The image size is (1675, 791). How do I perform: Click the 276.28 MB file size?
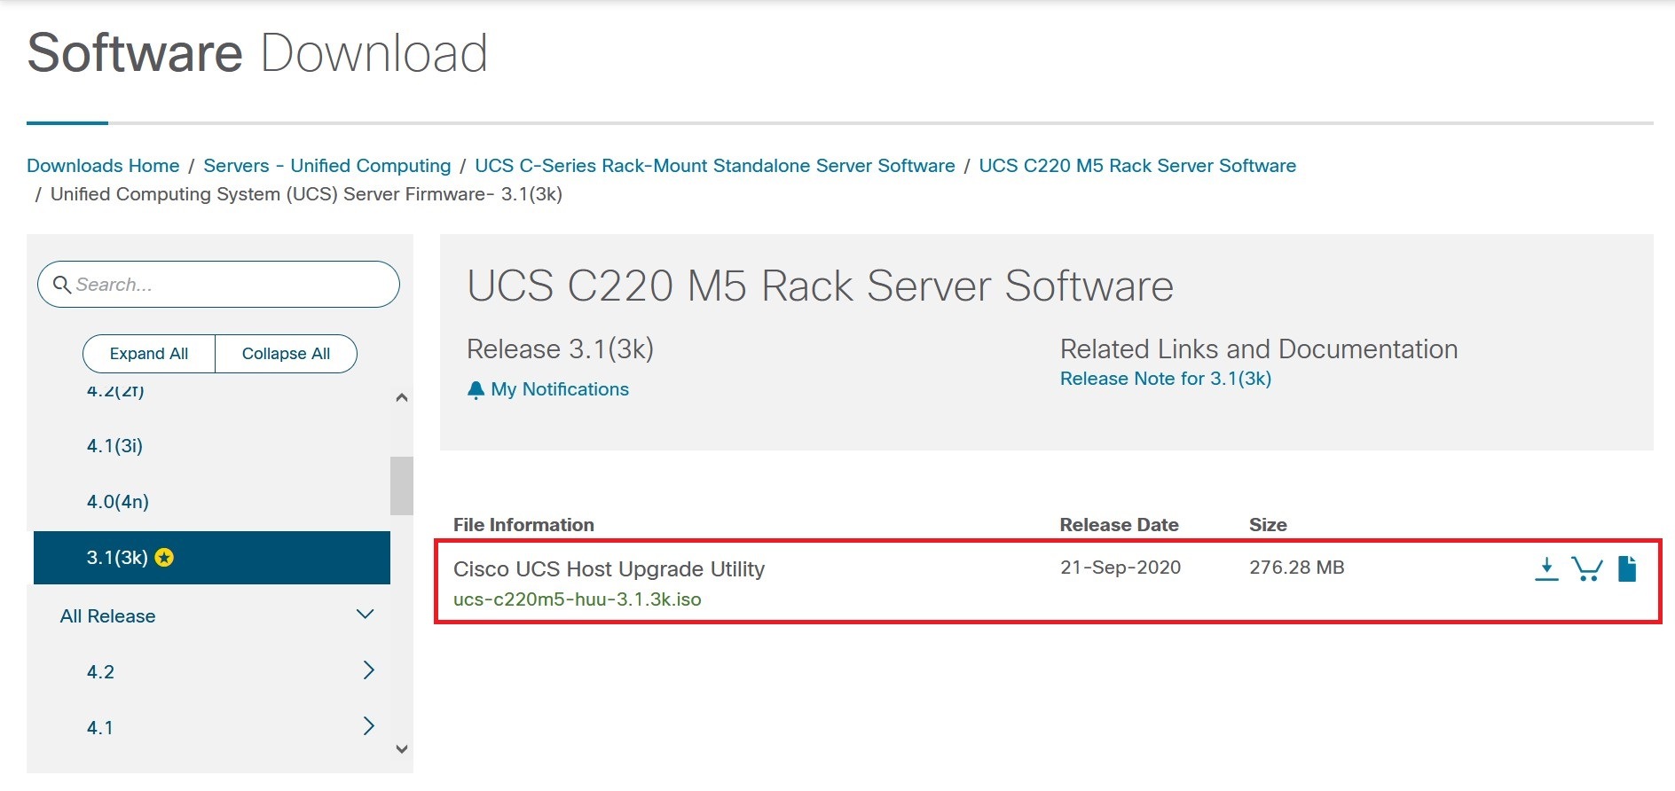pos(1297,568)
